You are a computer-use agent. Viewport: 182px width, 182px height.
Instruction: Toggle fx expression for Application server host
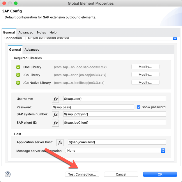coord(60,142)
